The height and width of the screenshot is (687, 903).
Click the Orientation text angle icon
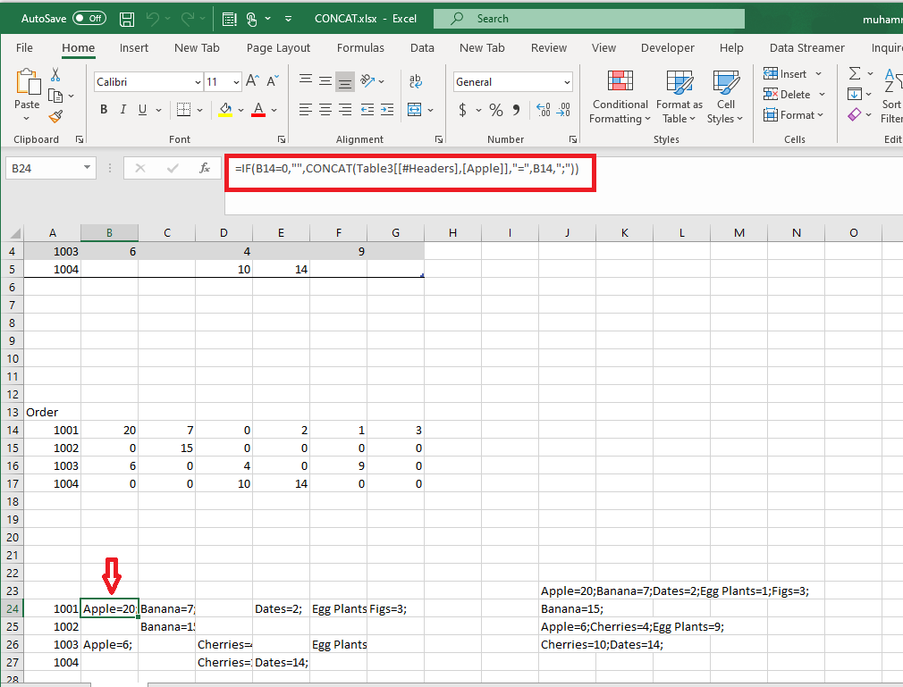pos(367,81)
